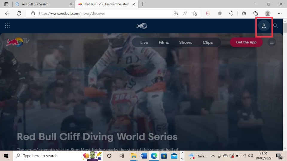This screenshot has height=161, width=287.
Task: Open the Favorites list
Action: pyautogui.click(x=244, y=13)
